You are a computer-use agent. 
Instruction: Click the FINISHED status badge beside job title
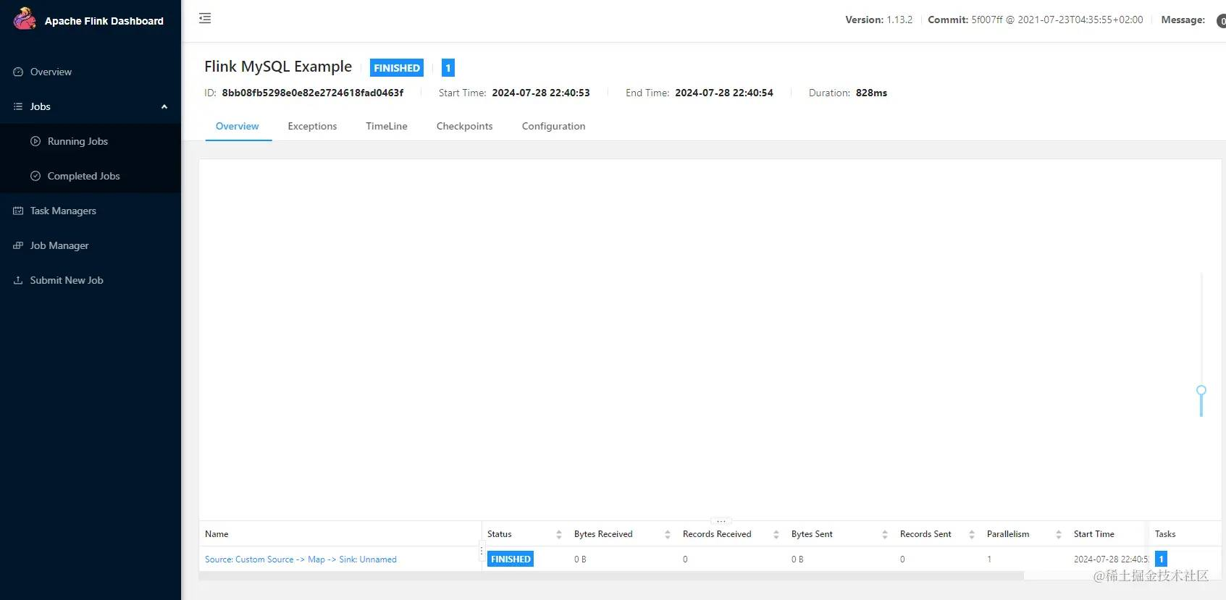397,67
